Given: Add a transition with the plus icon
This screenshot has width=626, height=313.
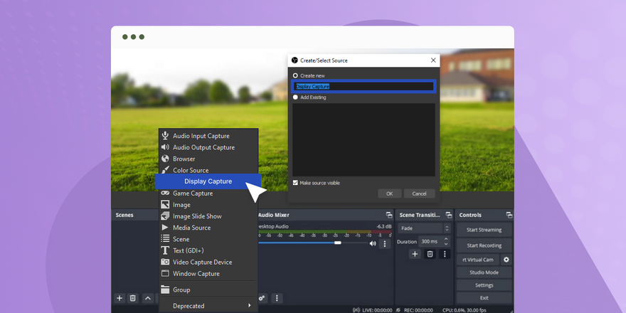Looking at the screenshot, I should (x=415, y=254).
